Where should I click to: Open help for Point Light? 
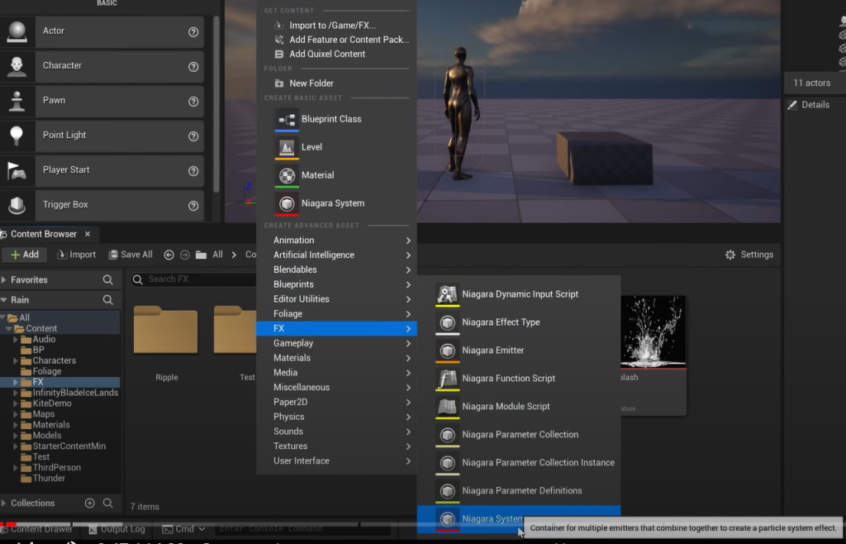(x=193, y=136)
